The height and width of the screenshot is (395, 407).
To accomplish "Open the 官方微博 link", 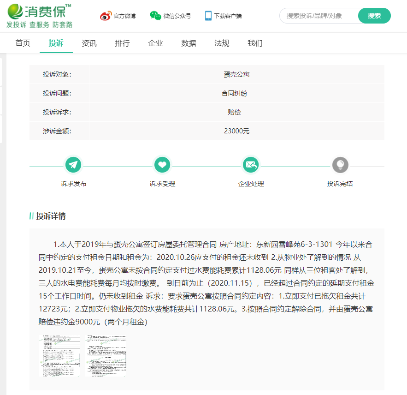I will [124, 16].
